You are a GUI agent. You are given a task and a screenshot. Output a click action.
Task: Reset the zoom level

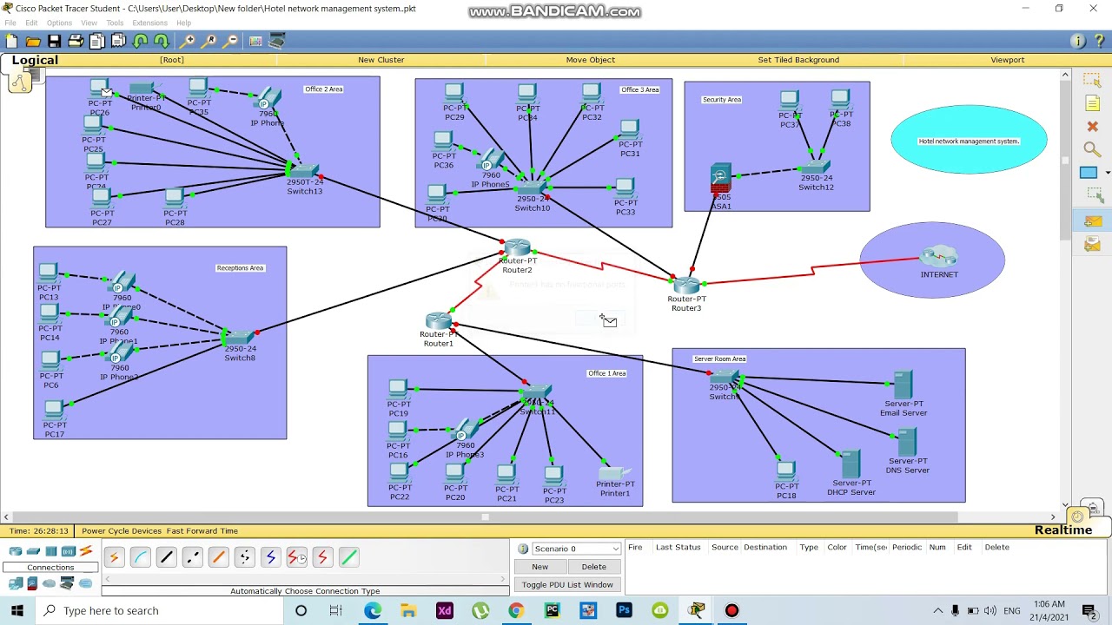click(x=209, y=41)
